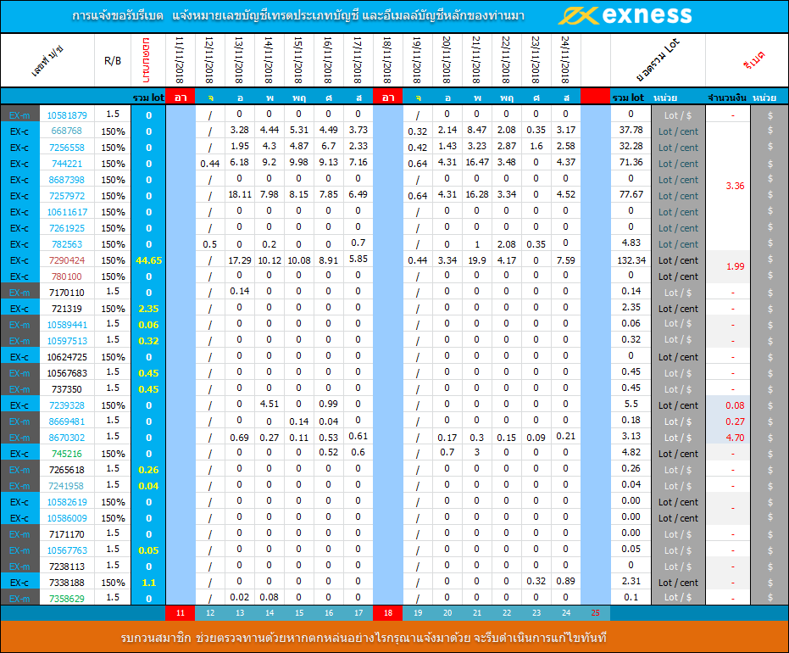Select account number 8687398

click(67, 180)
